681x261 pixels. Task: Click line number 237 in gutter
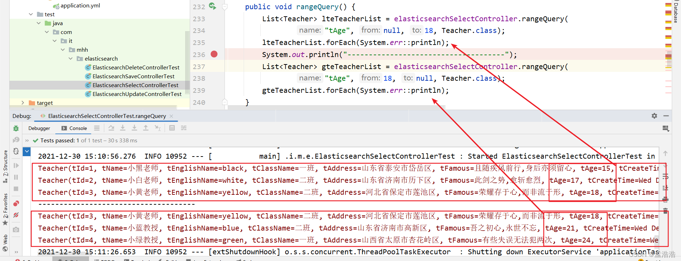tap(199, 67)
